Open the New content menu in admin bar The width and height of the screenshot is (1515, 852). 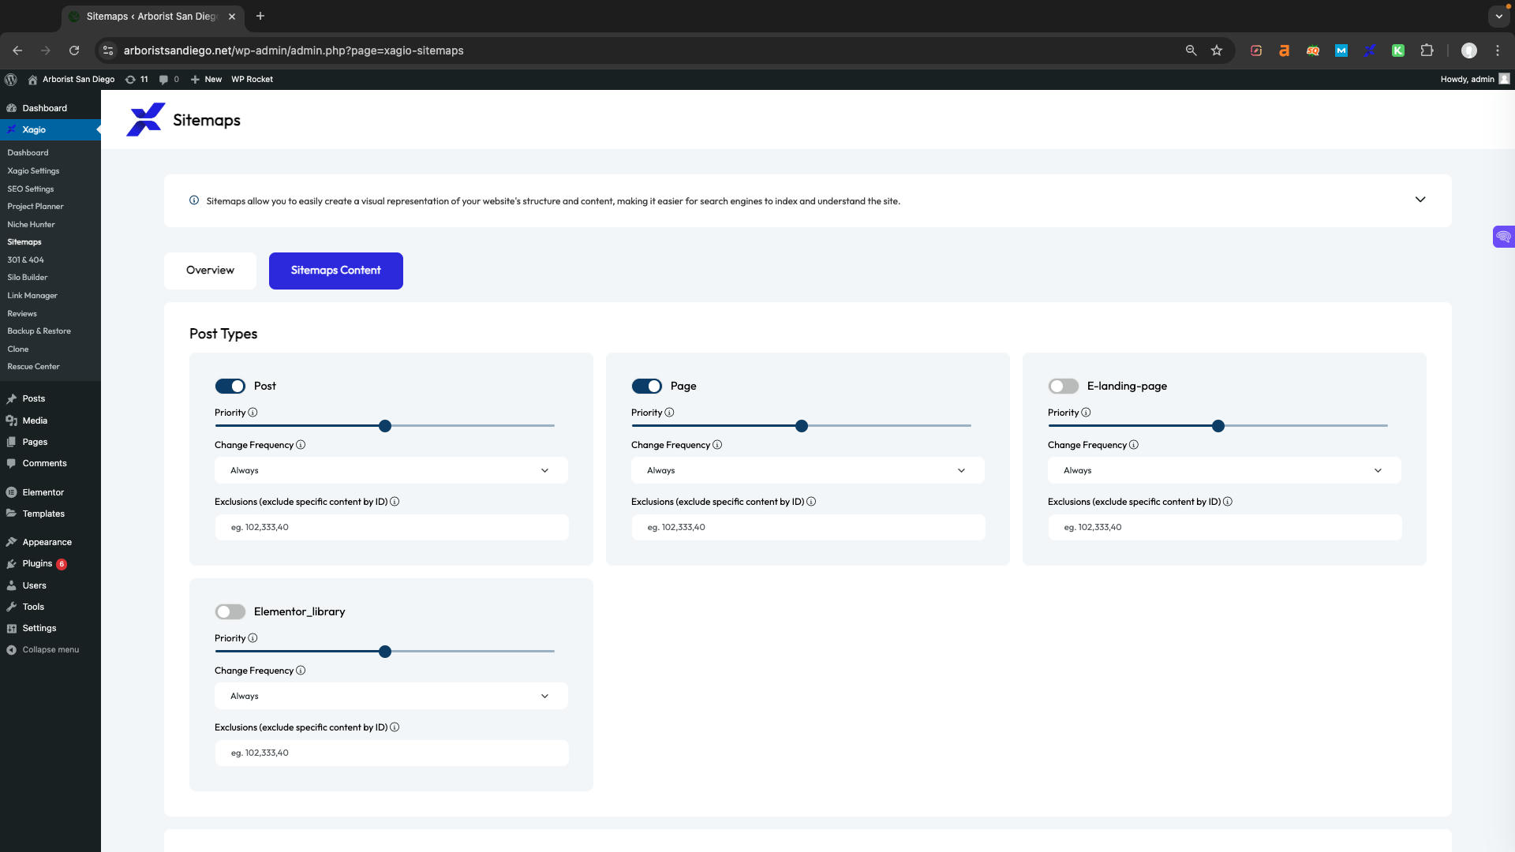[x=206, y=79]
